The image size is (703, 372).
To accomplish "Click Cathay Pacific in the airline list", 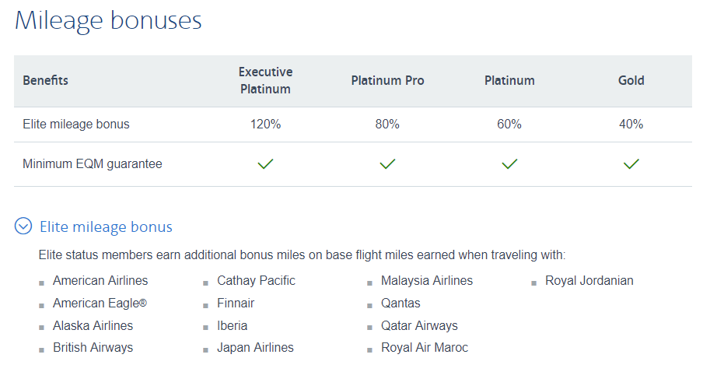I will (256, 281).
